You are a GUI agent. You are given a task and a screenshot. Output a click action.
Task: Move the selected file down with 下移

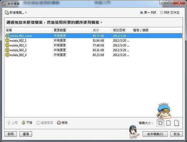27,123
